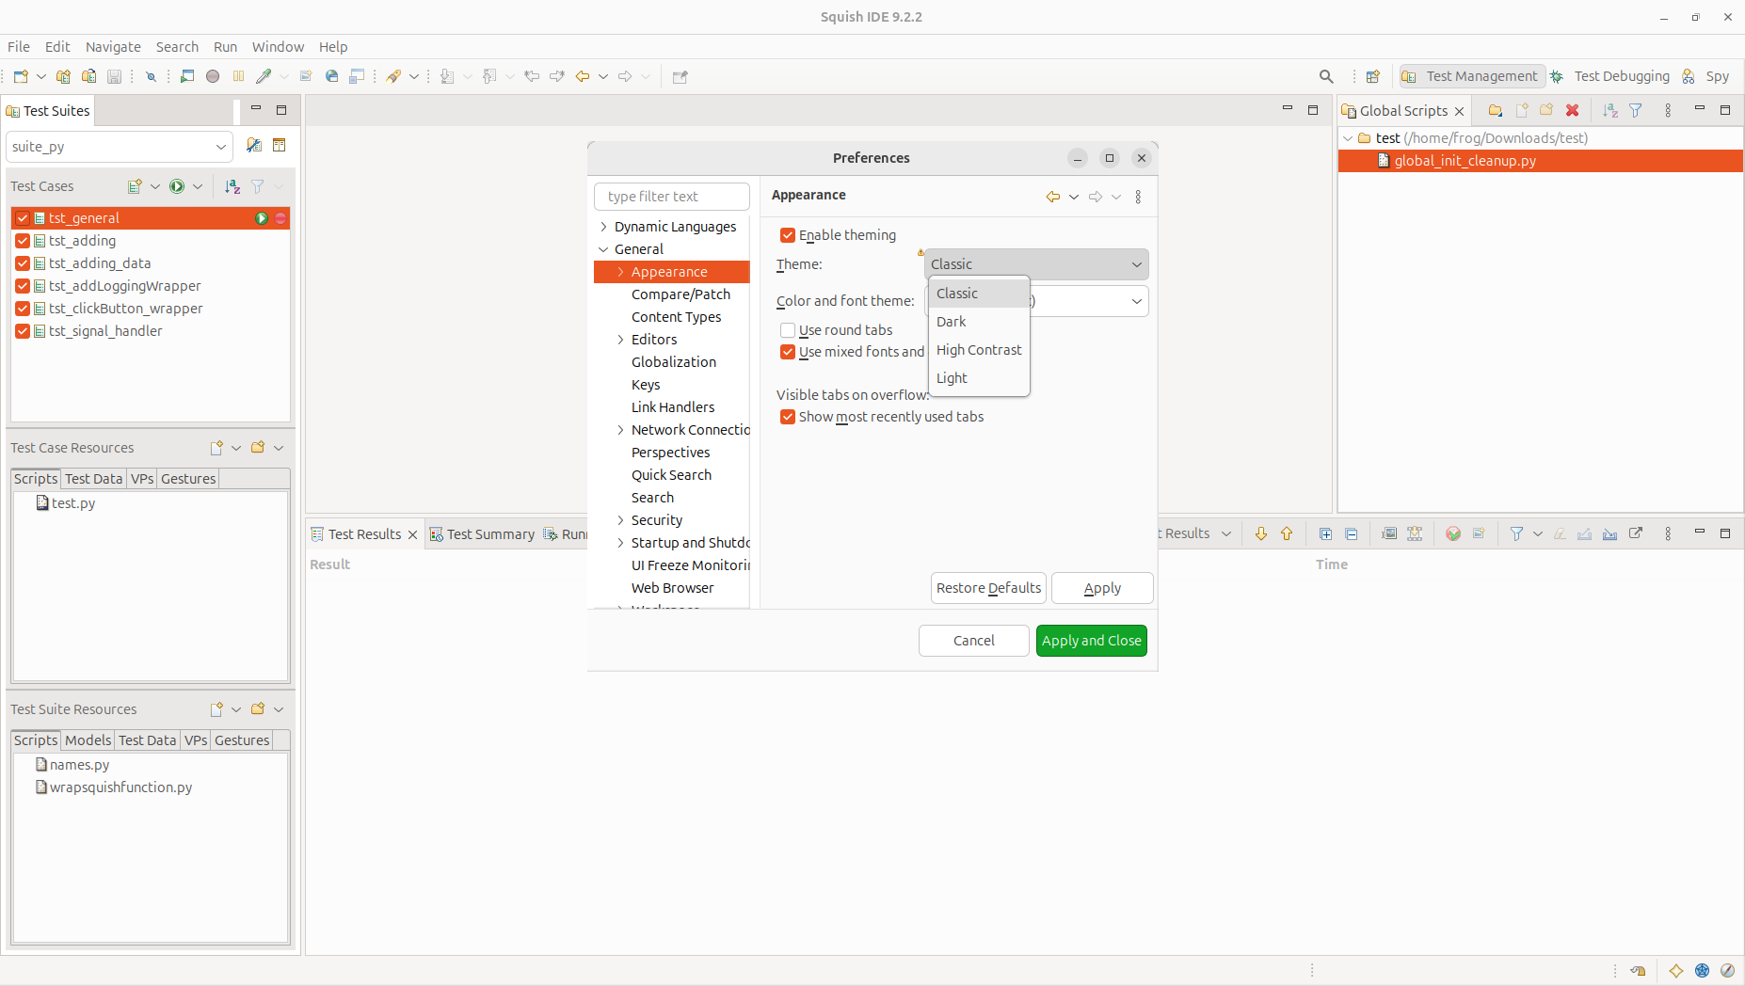Click the red record icon on tst_general row
This screenshot has width=1745, height=986.
(280, 218)
